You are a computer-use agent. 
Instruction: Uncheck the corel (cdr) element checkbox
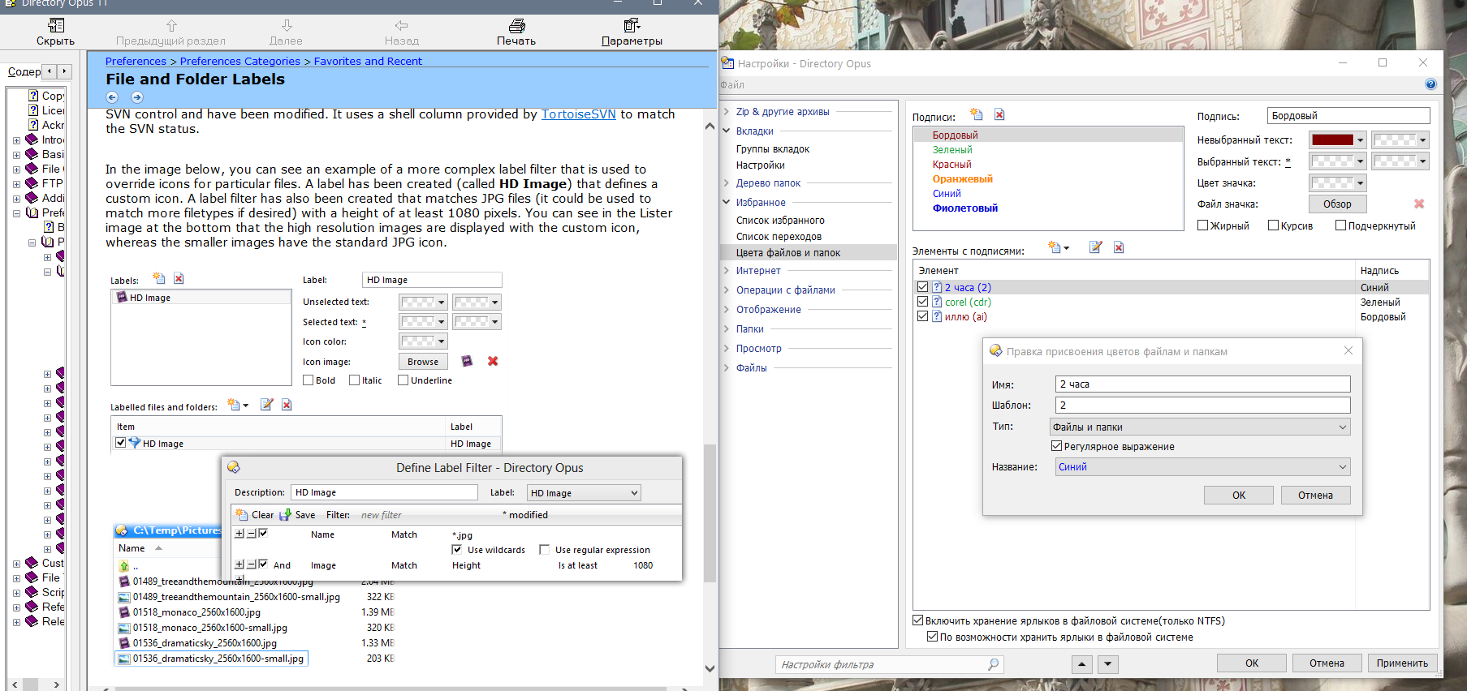(922, 302)
